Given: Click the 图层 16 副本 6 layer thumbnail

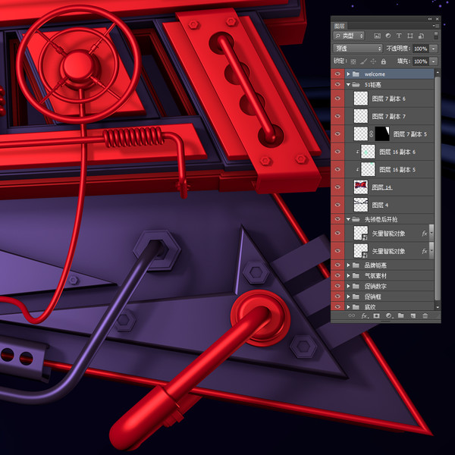Looking at the screenshot, I should tap(368, 152).
